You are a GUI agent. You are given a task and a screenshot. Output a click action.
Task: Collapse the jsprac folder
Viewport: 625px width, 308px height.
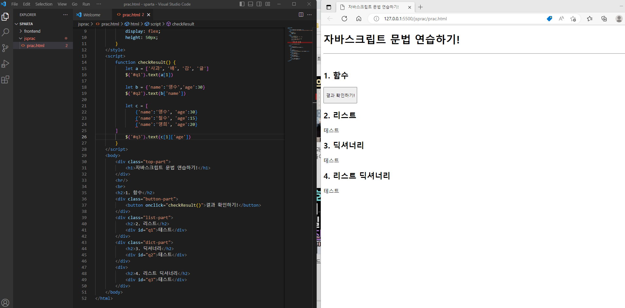click(x=43, y=38)
